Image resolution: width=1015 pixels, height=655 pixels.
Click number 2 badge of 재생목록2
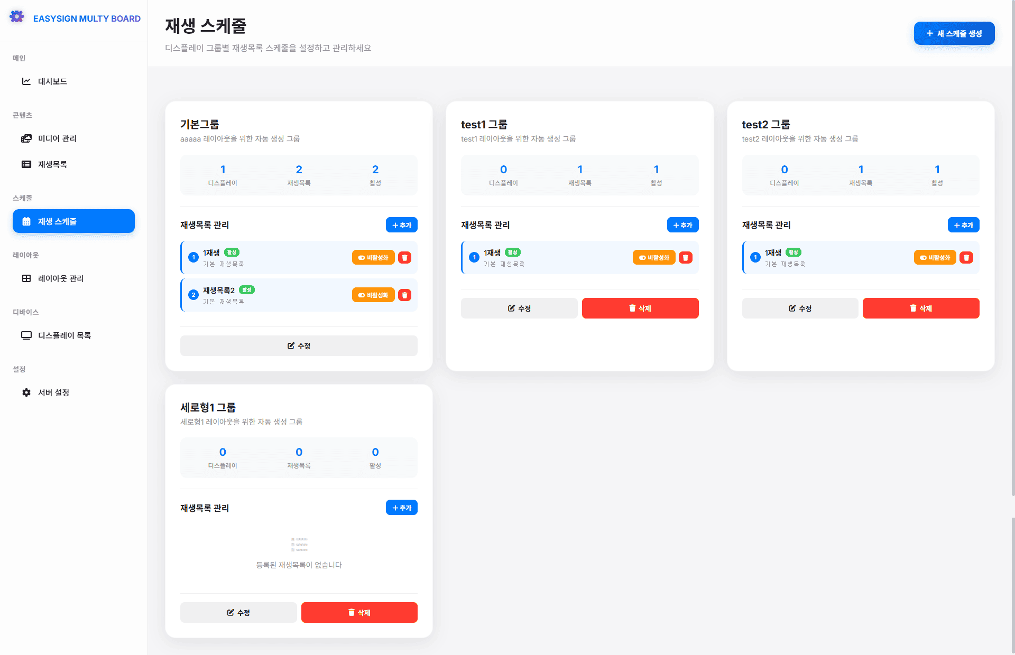point(193,295)
